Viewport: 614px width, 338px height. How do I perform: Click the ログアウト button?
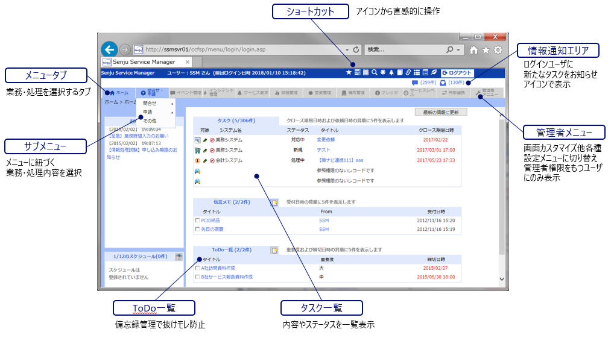457,72
